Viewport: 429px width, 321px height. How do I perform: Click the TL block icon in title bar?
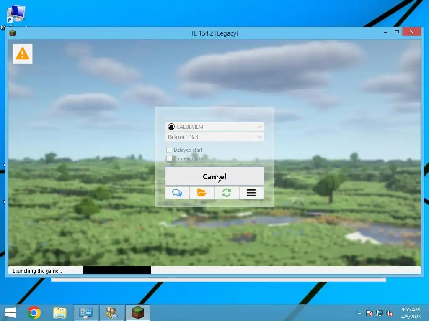[x=13, y=33]
